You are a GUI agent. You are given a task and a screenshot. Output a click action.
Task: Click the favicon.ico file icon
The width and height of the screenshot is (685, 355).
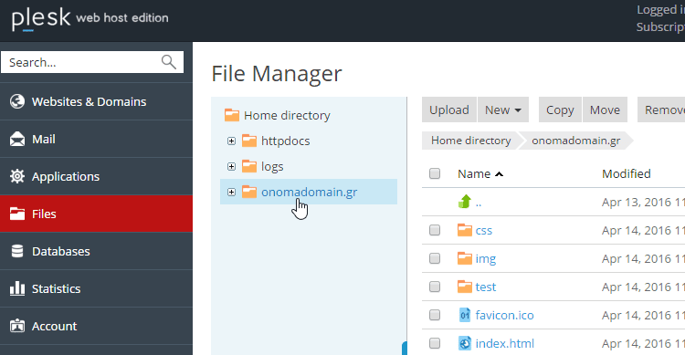[x=465, y=315]
